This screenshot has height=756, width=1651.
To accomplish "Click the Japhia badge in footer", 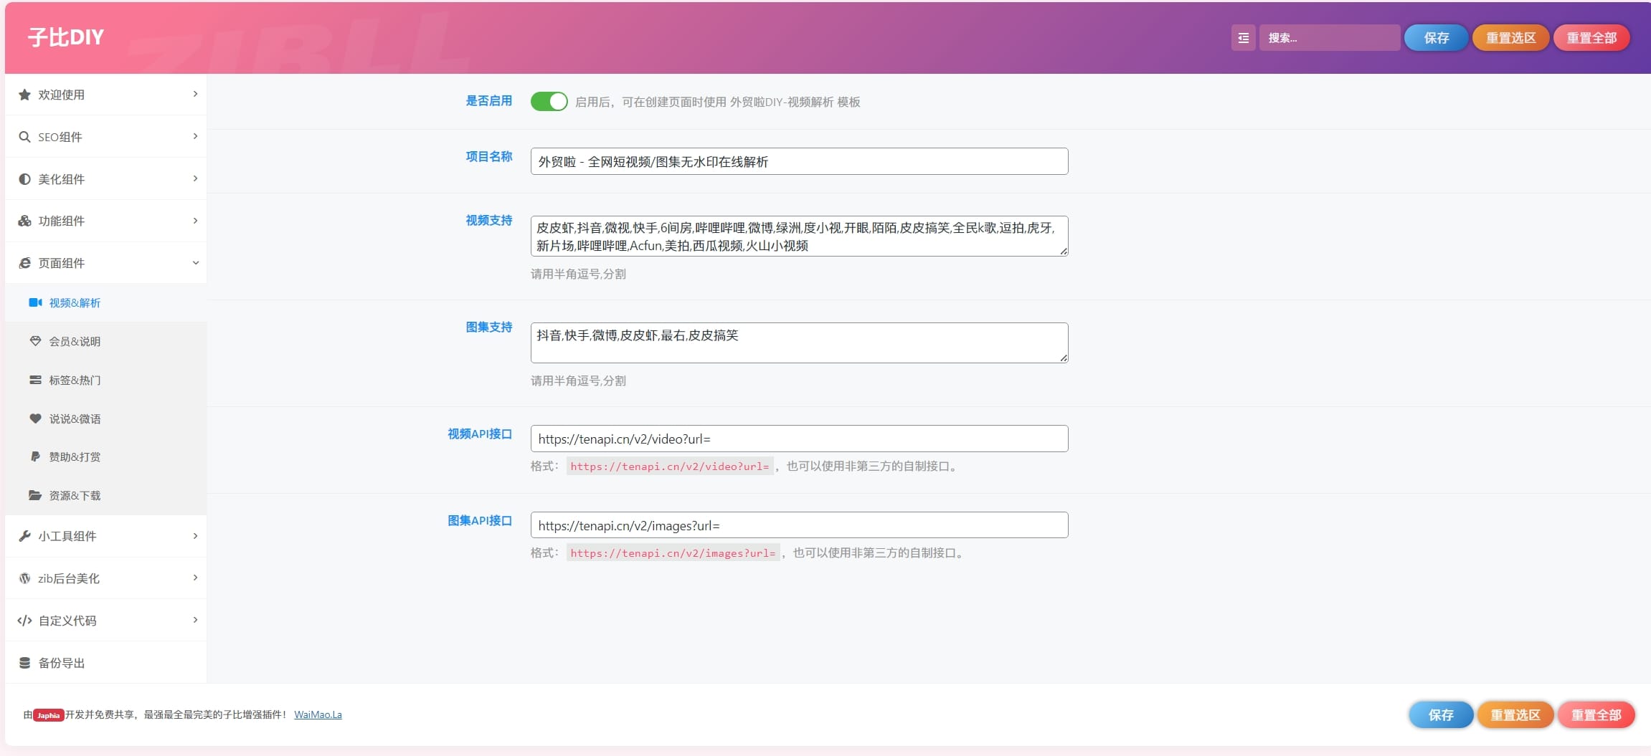I will (x=48, y=715).
